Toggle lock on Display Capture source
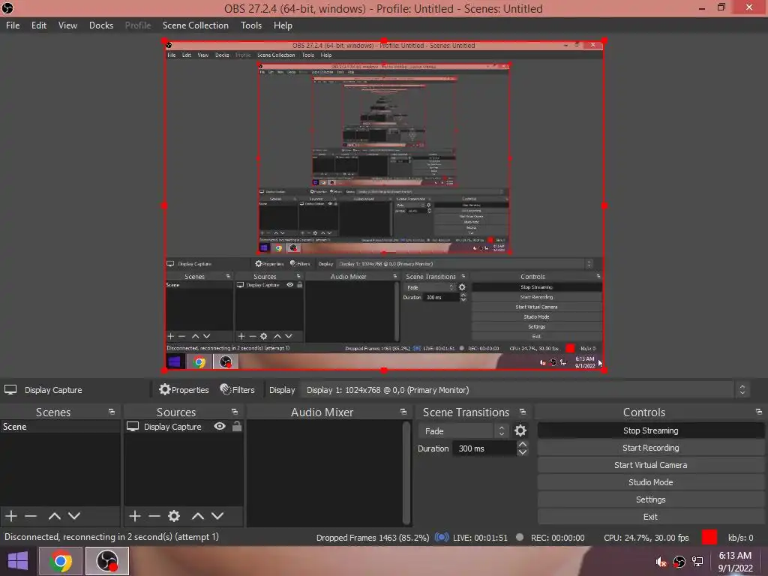768x576 pixels. point(236,427)
